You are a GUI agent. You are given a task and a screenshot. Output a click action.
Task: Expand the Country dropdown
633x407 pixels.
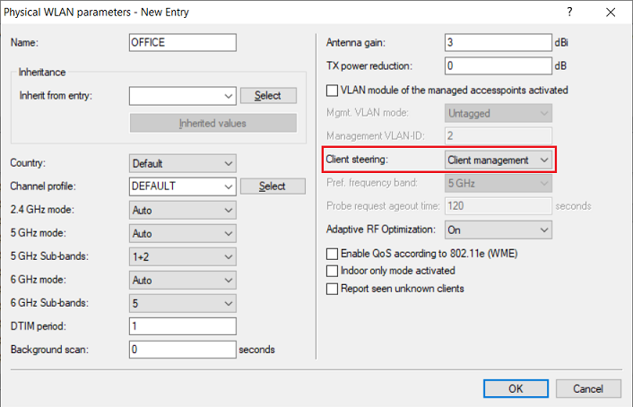[x=182, y=163]
